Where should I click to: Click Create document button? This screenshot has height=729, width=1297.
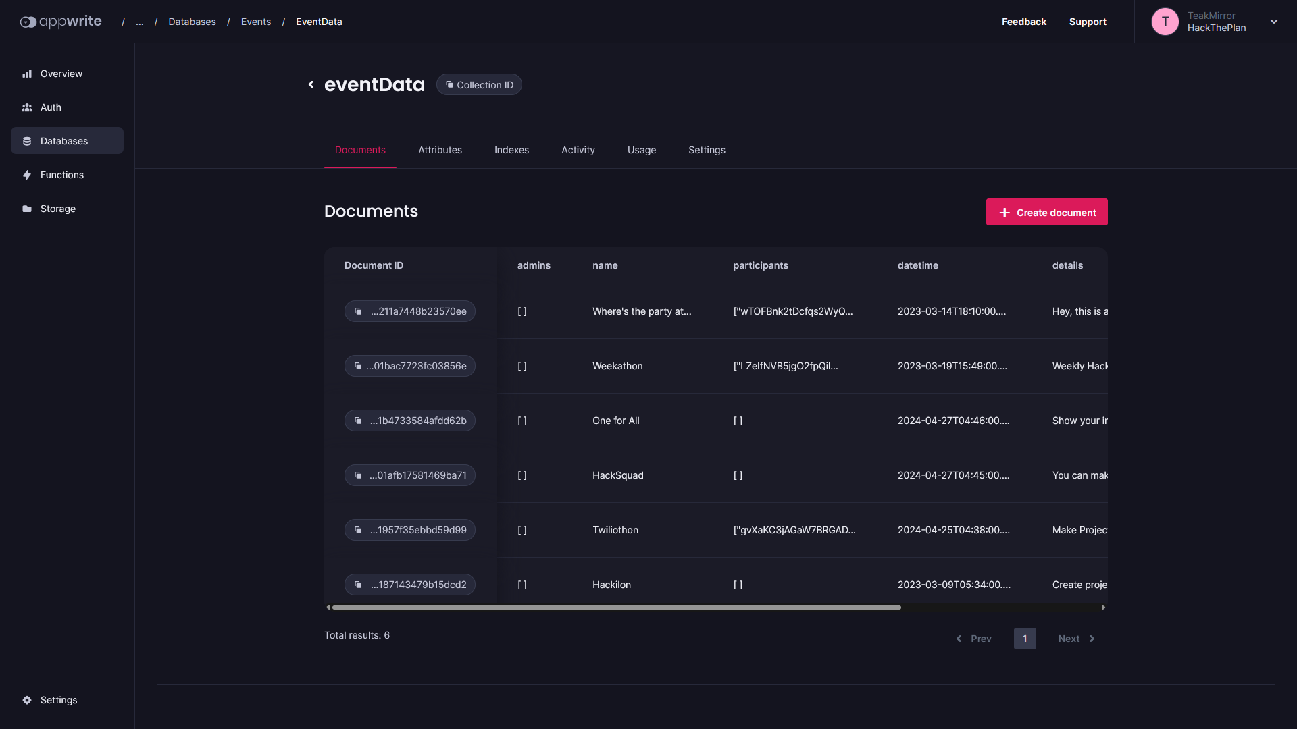pyautogui.click(x=1046, y=212)
